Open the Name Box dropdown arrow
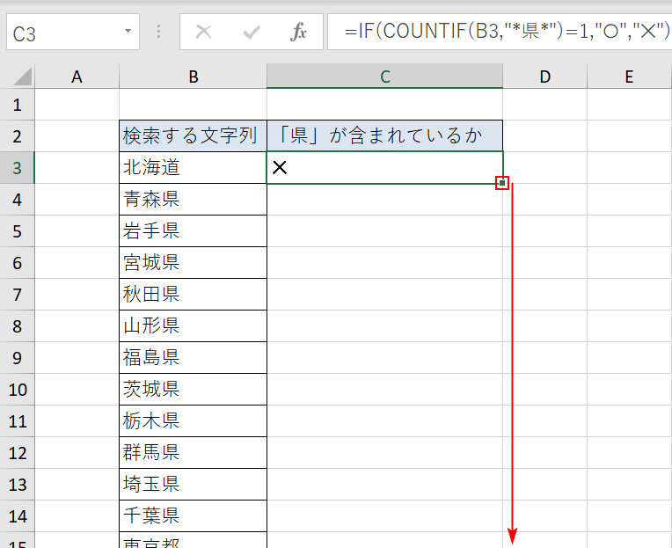 (128, 32)
